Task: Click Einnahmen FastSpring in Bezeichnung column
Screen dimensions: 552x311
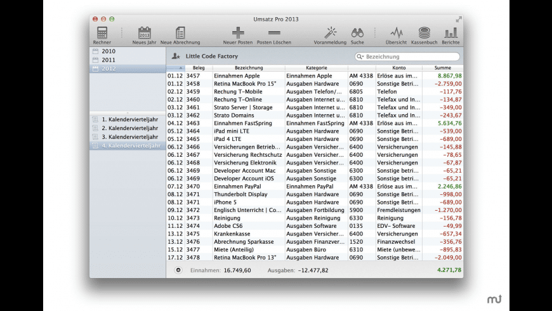Action: click(243, 123)
